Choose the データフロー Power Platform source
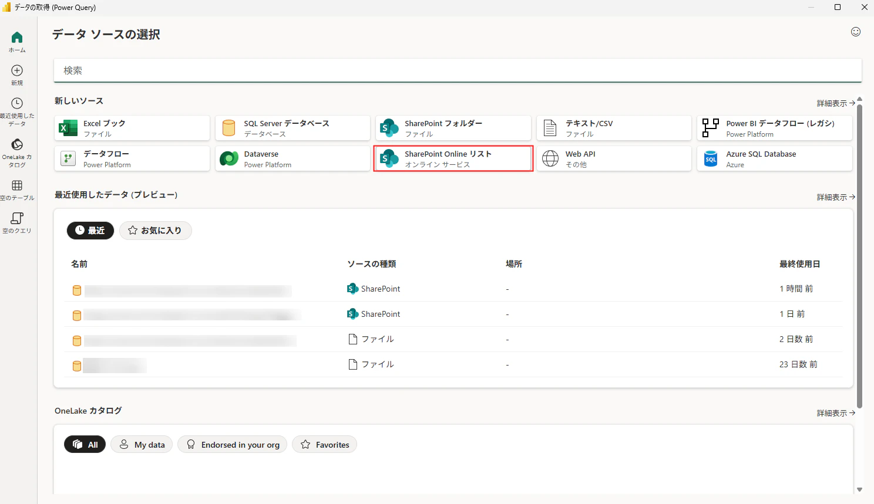The image size is (874, 504). tap(132, 158)
